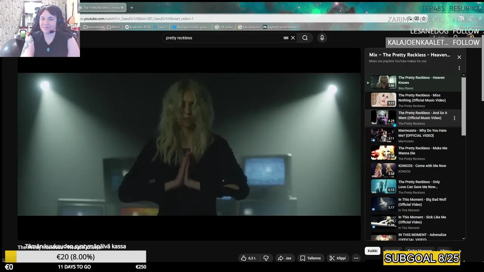The width and height of the screenshot is (484, 272).
Task: Click the Mix playlist title heading
Action: (410, 55)
